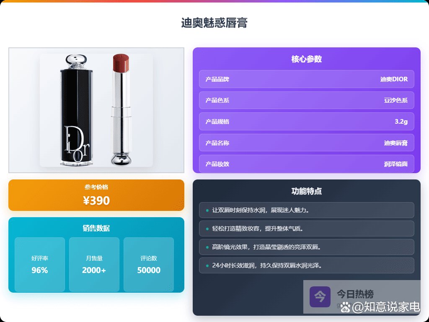The height and width of the screenshot is (322, 429).
Task: Click the 产品名称 迪奥唇膏 row
Action: pos(306,143)
